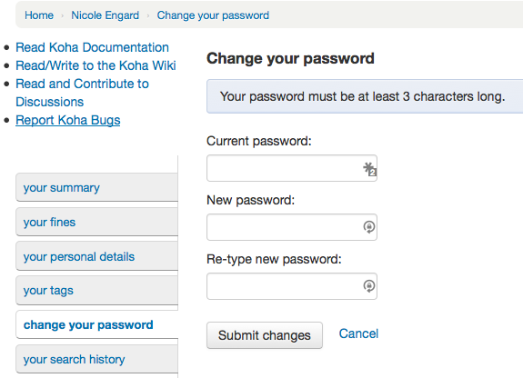Open Read Koha Documentation link
Image resolution: width=523 pixels, height=378 pixels.
[93, 47]
